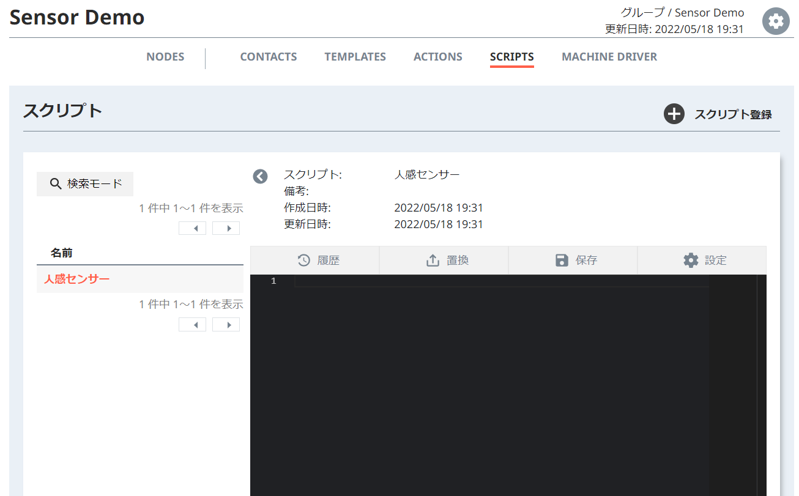Save the script with the 保存 icon
Viewport: 799px width, 496px height.
click(x=561, y=260)
